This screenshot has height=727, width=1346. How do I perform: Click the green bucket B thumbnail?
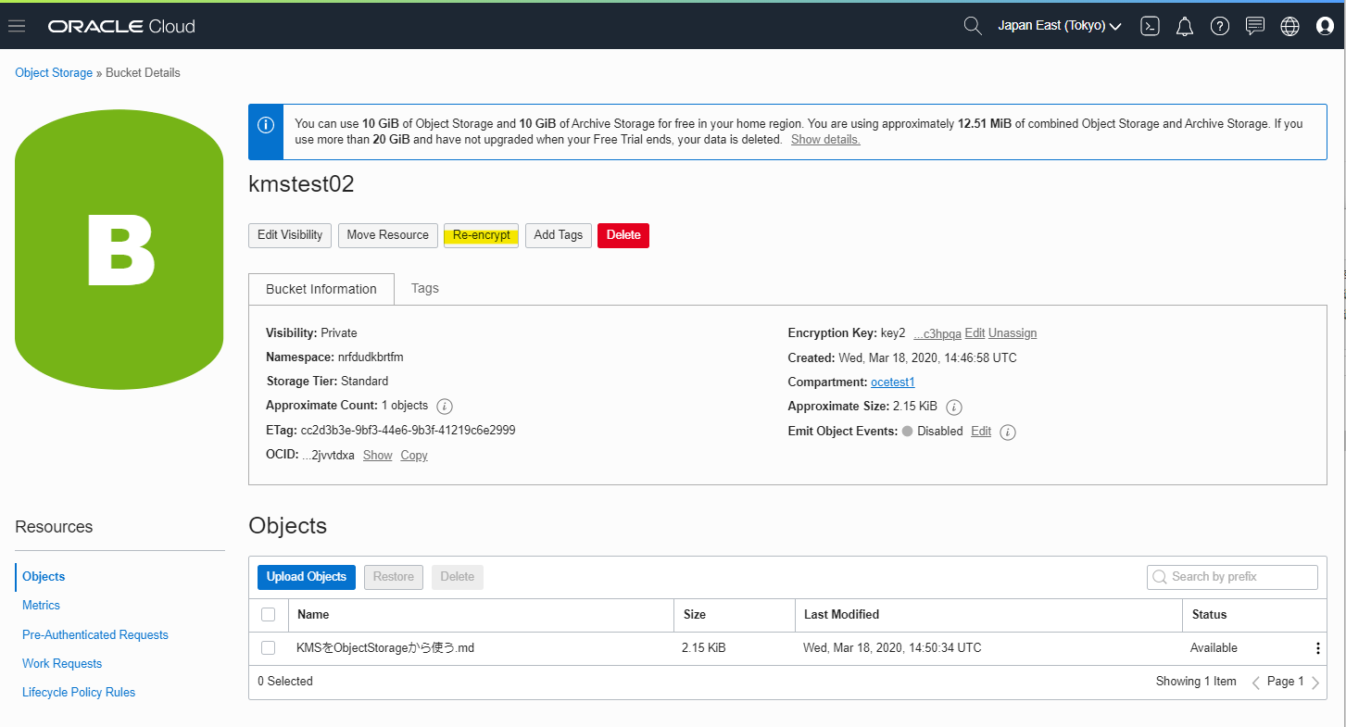click(120, 250)
